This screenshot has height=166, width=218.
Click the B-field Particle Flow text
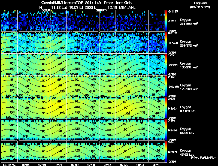click(204, 158)
